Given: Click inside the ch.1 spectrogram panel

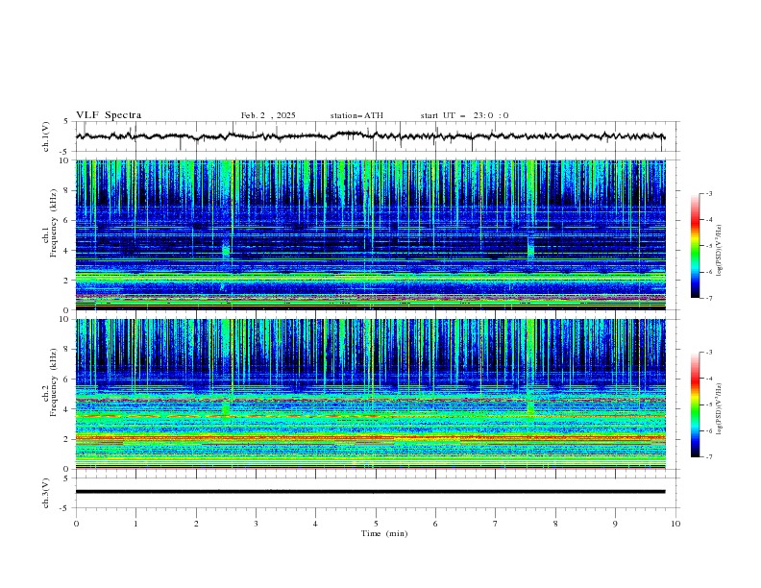Looking at the screenshot, I should coord(371,234).
